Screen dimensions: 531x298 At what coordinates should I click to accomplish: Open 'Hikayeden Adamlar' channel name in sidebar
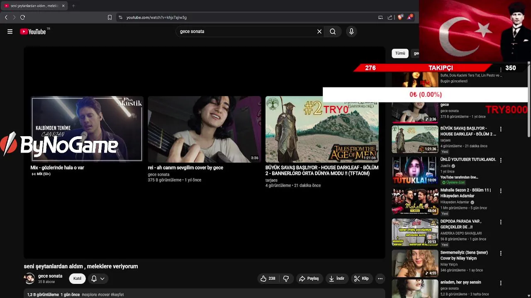pyautogui.click(x=455, y=202)
